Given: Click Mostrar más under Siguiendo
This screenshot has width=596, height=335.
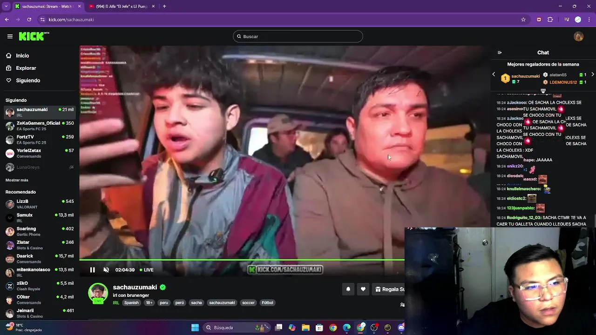Looking at the screenshot, I should coord(17,180).
